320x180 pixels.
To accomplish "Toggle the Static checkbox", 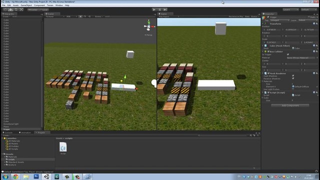I will [x=309, y=17].
